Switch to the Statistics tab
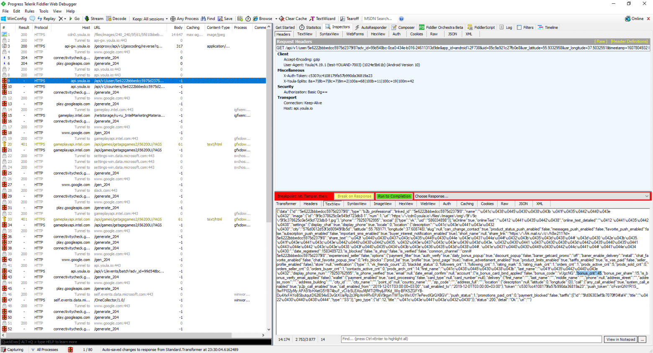 click(310, 28)
